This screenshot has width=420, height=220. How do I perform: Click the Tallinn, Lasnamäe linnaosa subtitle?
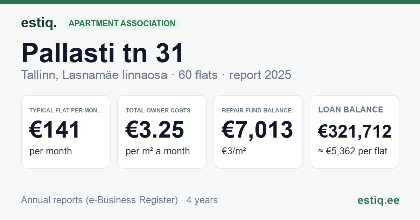point(94,75)
